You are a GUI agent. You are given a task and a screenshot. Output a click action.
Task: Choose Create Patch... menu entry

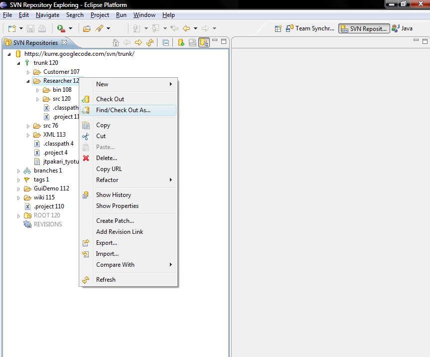click(129, 220)
